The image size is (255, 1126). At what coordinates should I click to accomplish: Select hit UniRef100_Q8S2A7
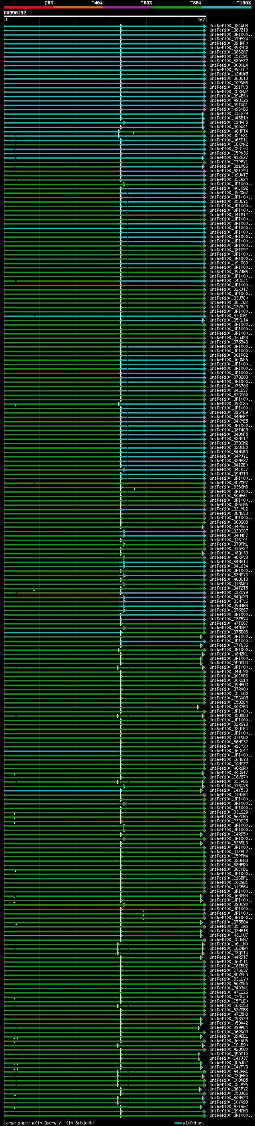(x=229, y=52)
